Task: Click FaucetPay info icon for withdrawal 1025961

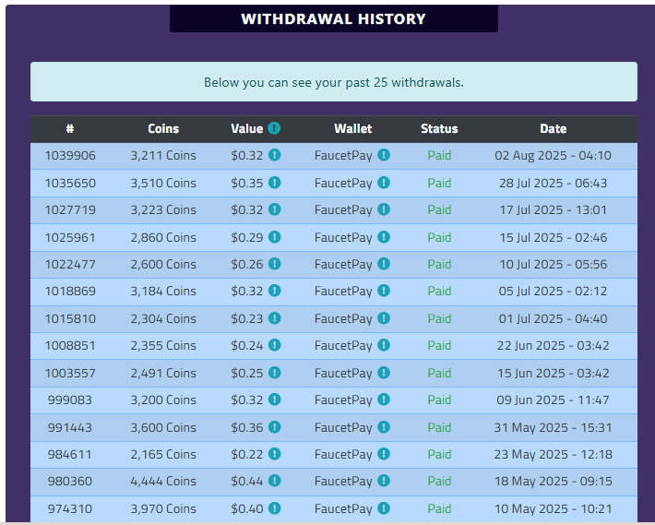Action: coord(384,237)
